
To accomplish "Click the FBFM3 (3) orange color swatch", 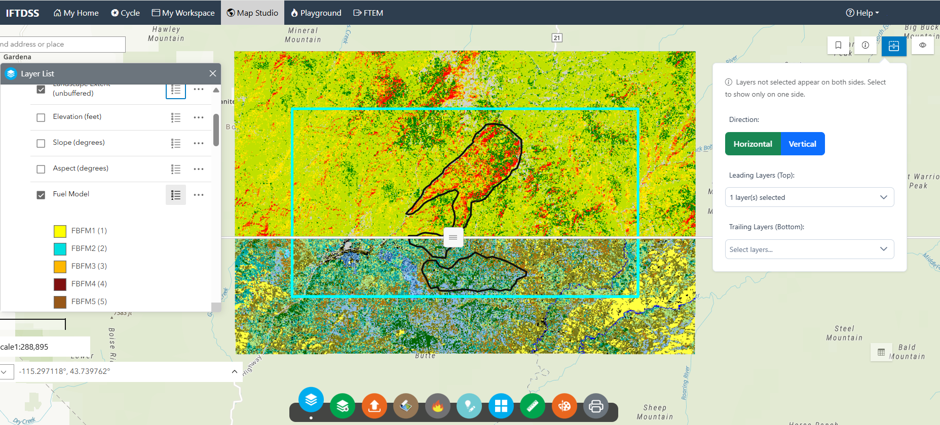I will pos(60,267).
